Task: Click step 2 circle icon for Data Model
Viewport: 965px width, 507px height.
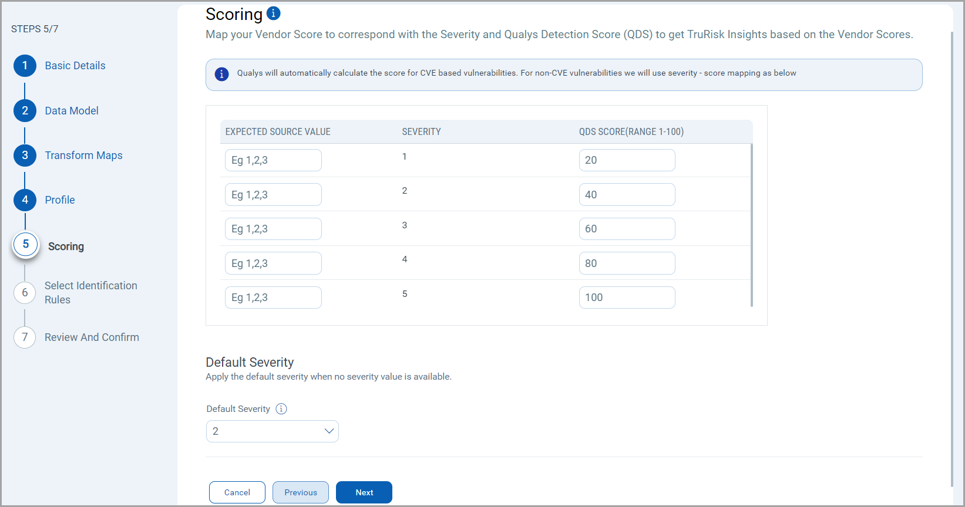Action: click(x=25, y=111)
